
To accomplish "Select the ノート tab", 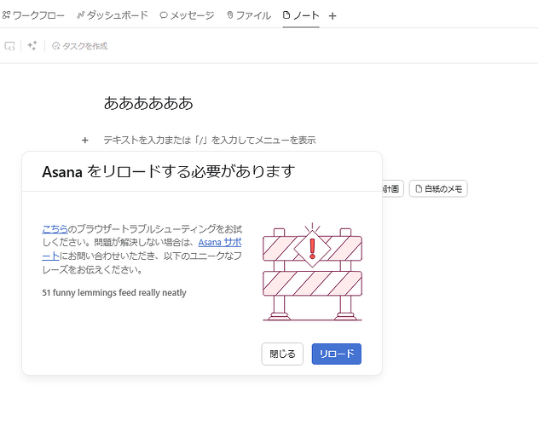I will (x=301, y=15).
